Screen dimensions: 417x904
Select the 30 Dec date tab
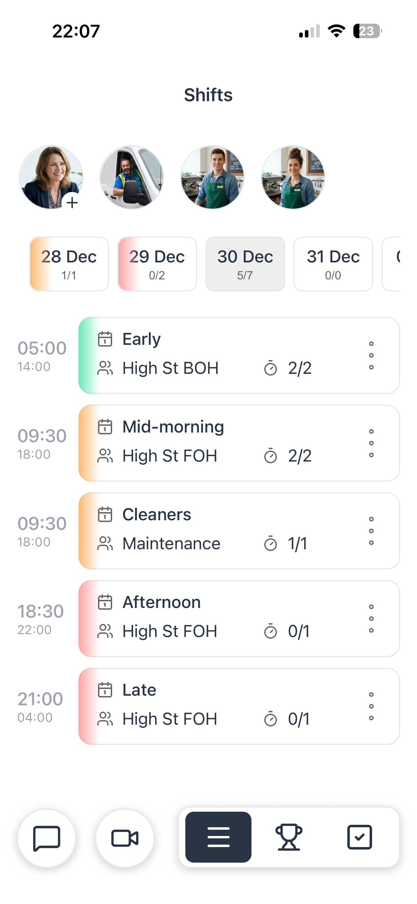[x=245, y=264]
